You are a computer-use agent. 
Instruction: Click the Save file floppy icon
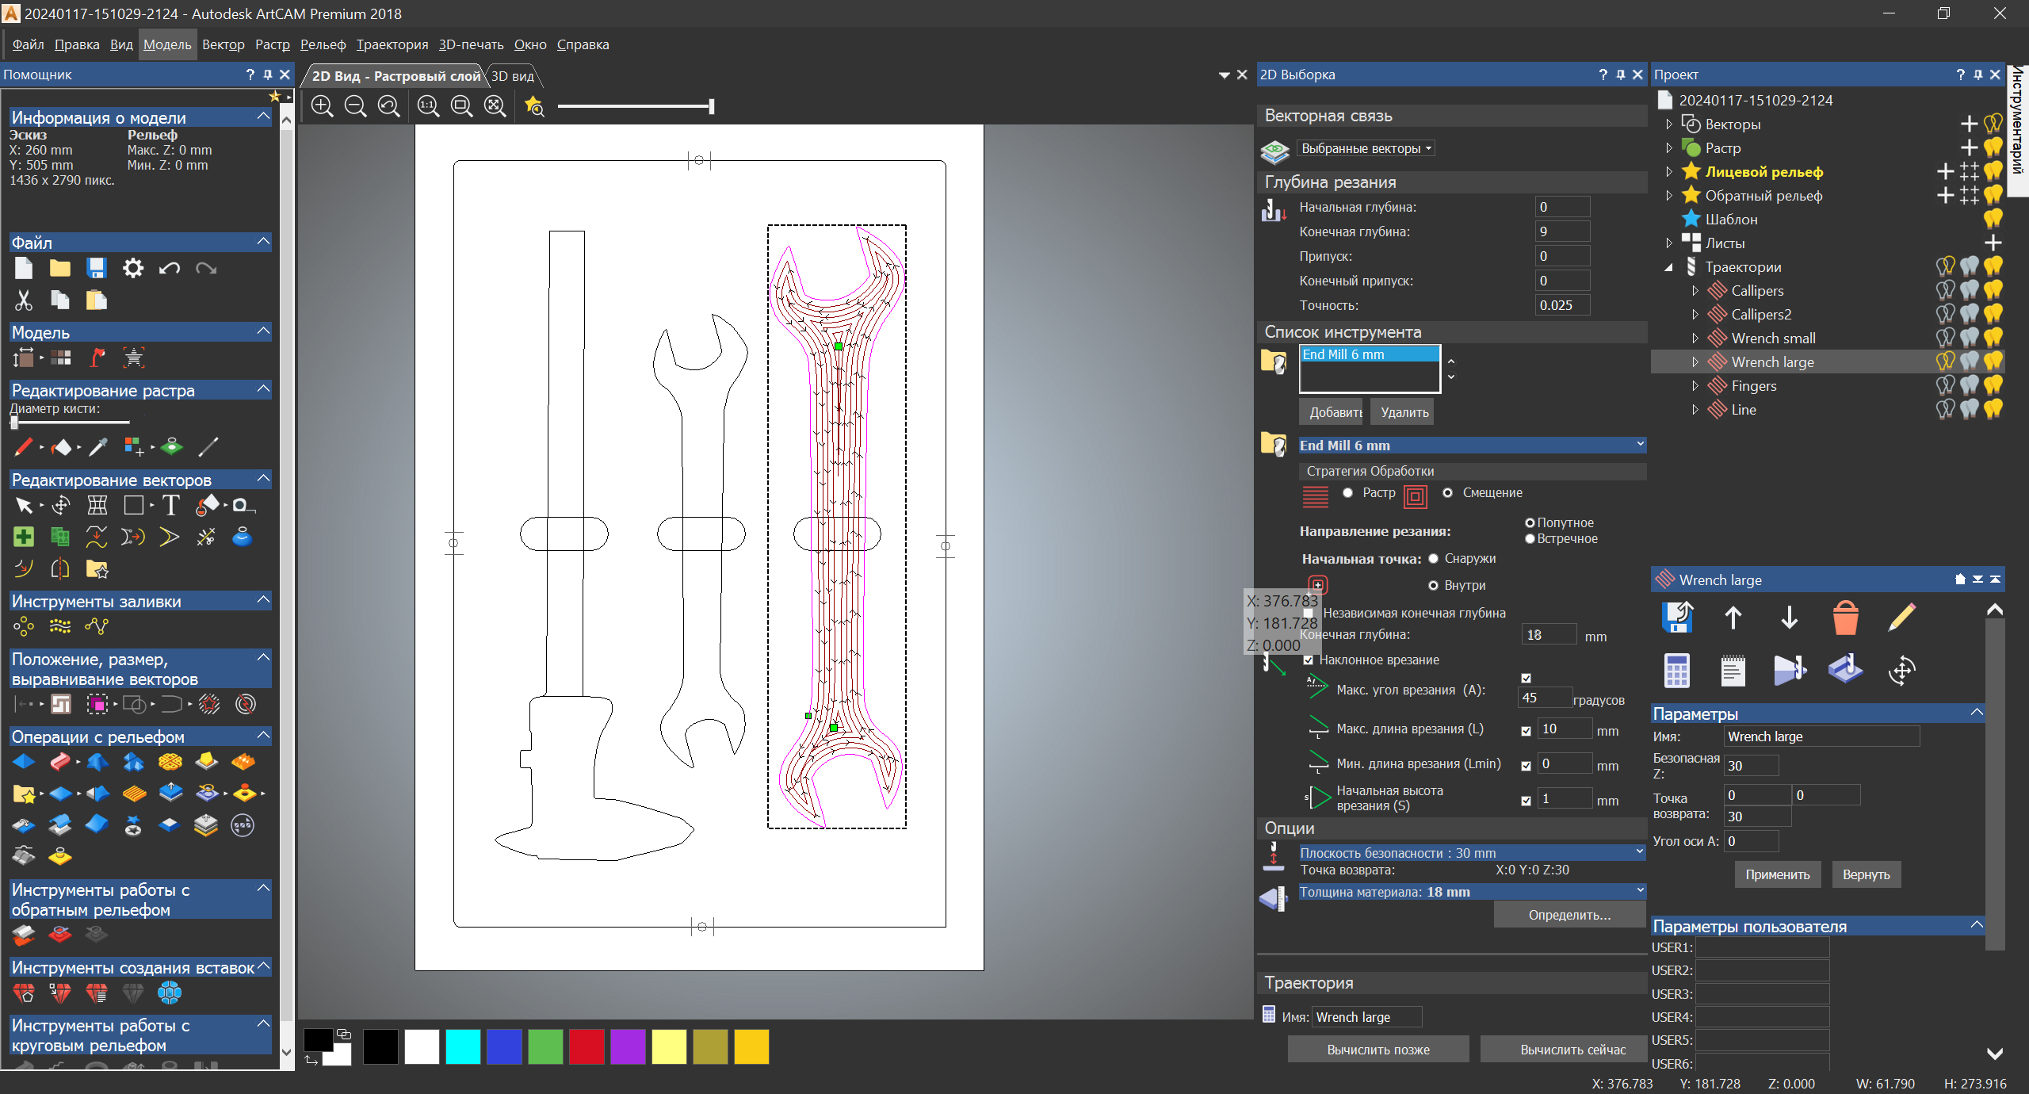97,268
